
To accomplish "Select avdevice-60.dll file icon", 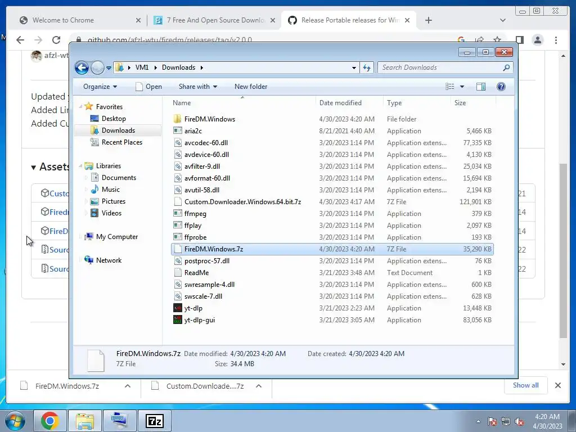I will point(177,155).
